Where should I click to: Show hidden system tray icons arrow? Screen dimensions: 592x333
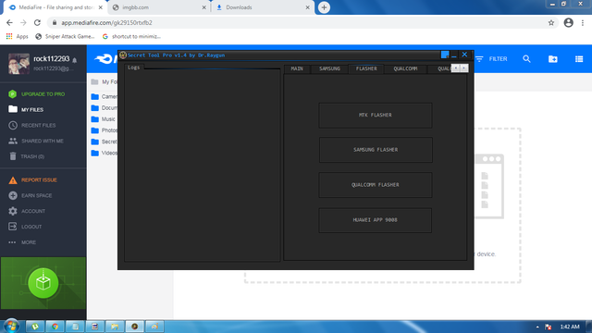tap(537, 327)
